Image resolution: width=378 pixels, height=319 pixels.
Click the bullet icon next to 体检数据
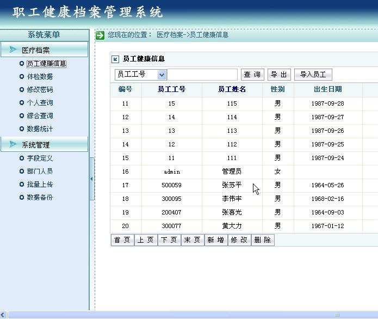click(21, 77)
